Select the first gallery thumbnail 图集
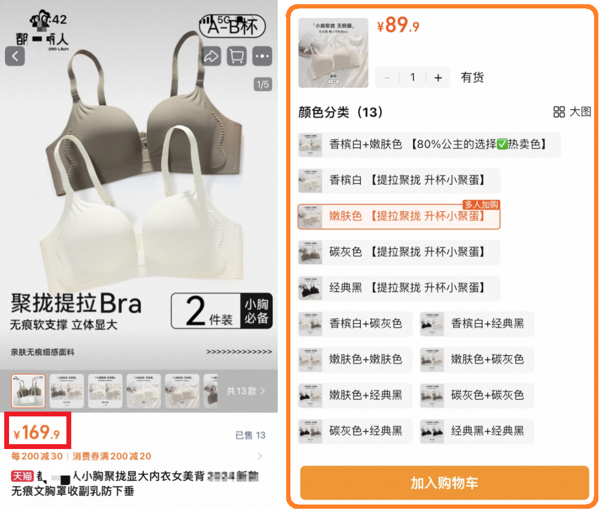Screen dimensions: 611x516 (28, 391)
